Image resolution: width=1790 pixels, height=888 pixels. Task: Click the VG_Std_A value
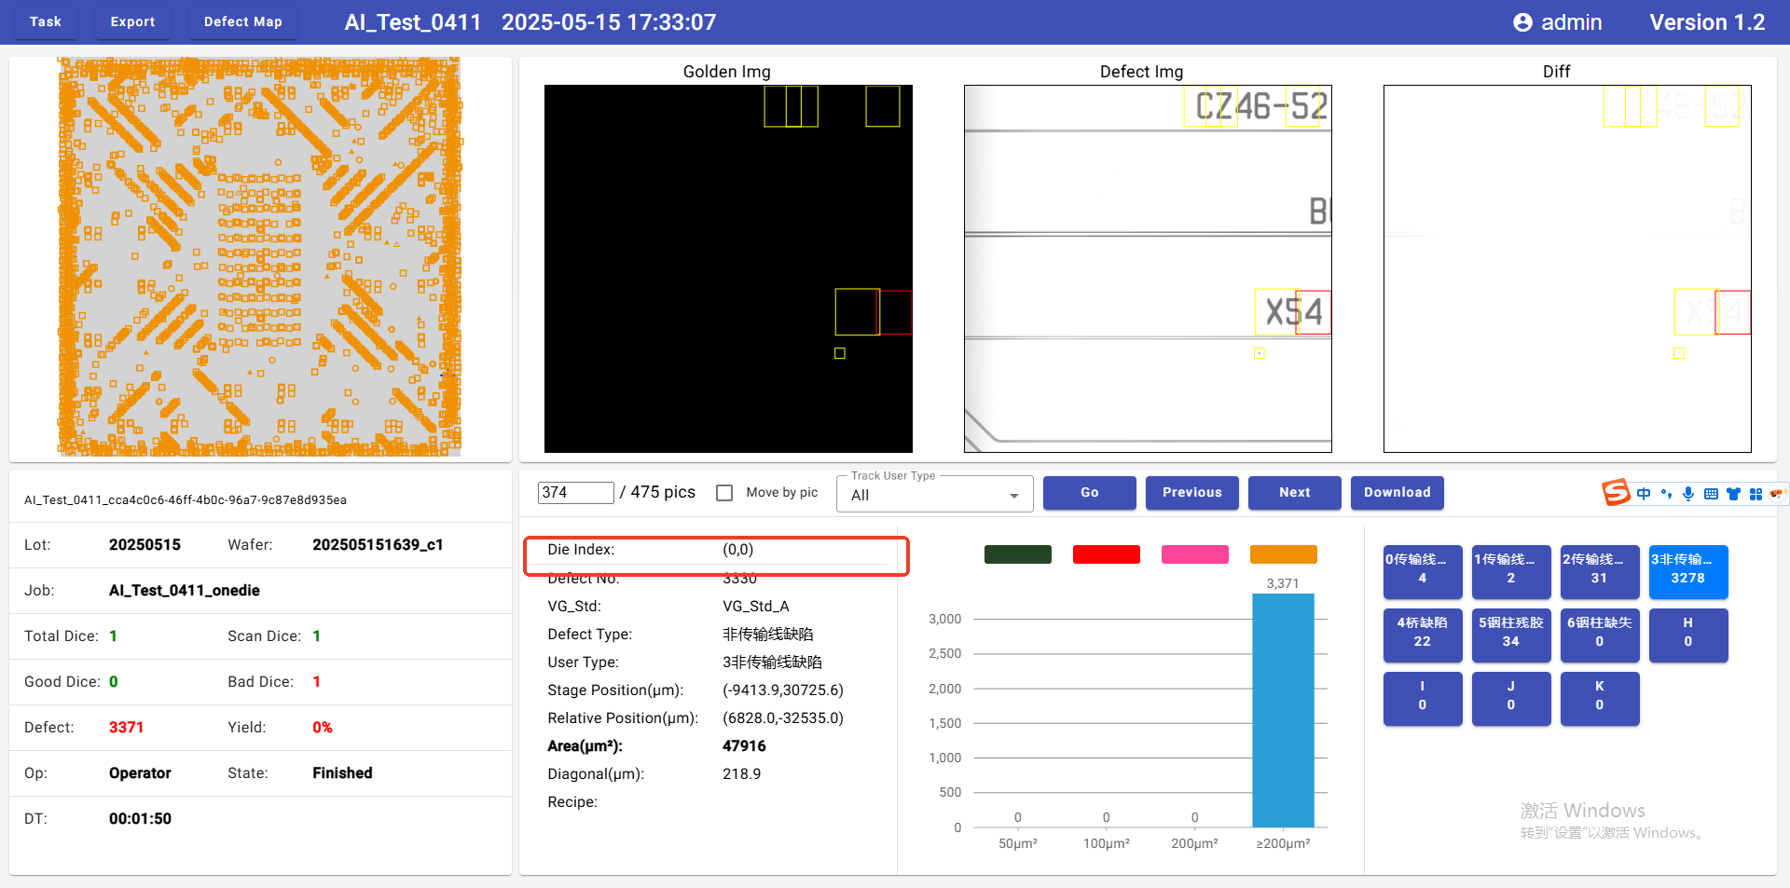tap(756, 607)
